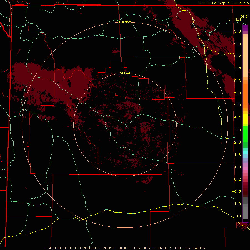Click the 3.4 legend value
The height and width of the screenshot is (250, 250).
click(x=237, y=130)
